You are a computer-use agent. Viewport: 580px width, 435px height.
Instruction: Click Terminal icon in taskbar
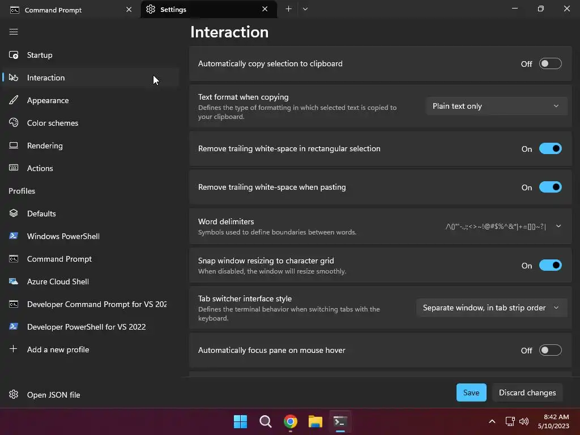click(340, 421)
